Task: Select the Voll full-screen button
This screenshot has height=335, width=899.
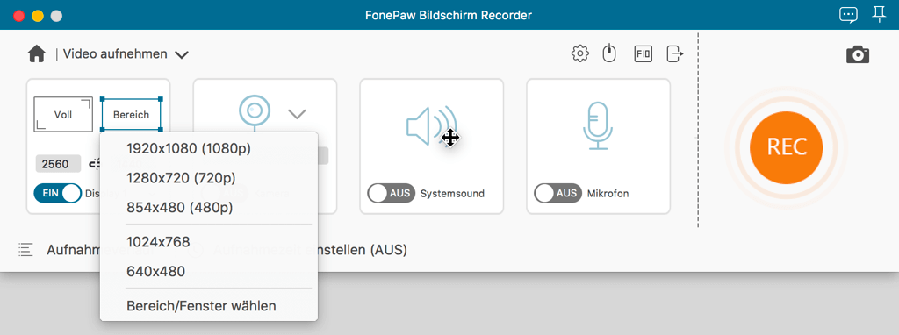Action: tap(63, 115)
